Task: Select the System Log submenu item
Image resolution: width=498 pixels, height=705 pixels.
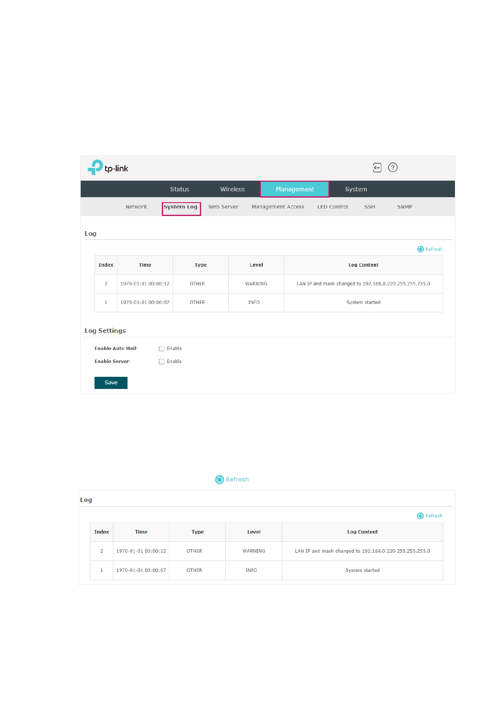Action: point(181,207)
